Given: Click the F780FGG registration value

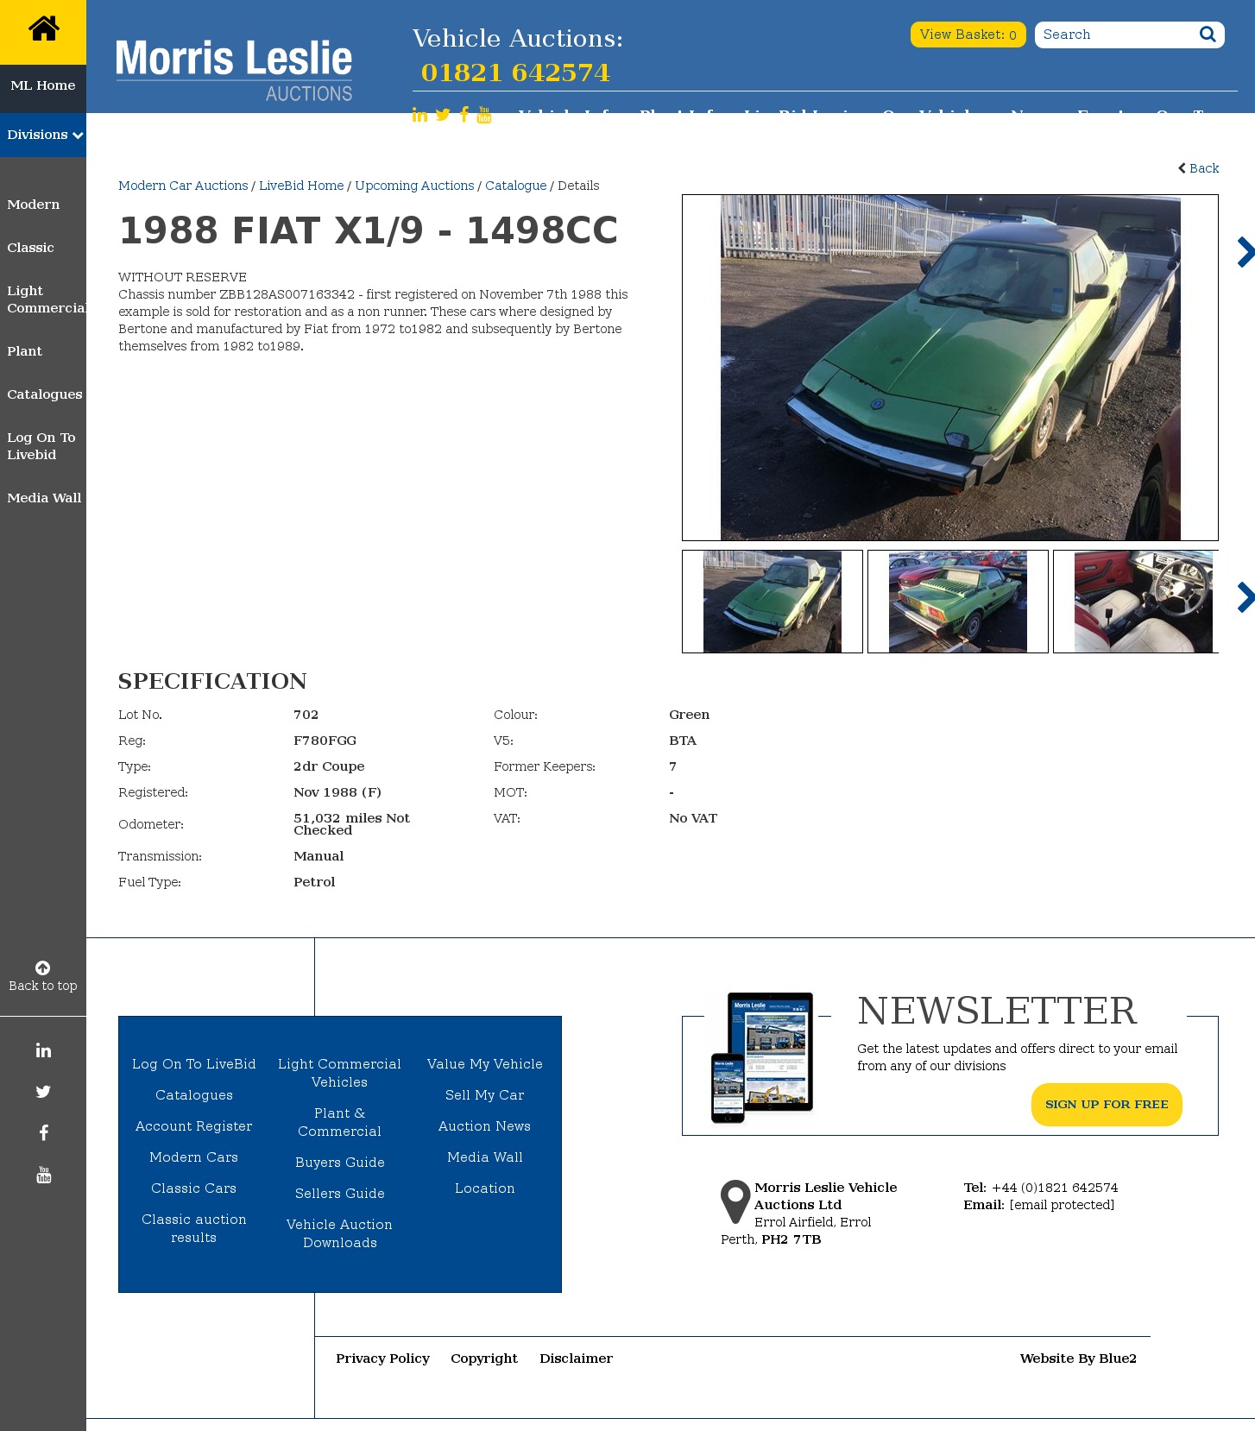Looking at the screenshot, I should [x=325, y=741].
